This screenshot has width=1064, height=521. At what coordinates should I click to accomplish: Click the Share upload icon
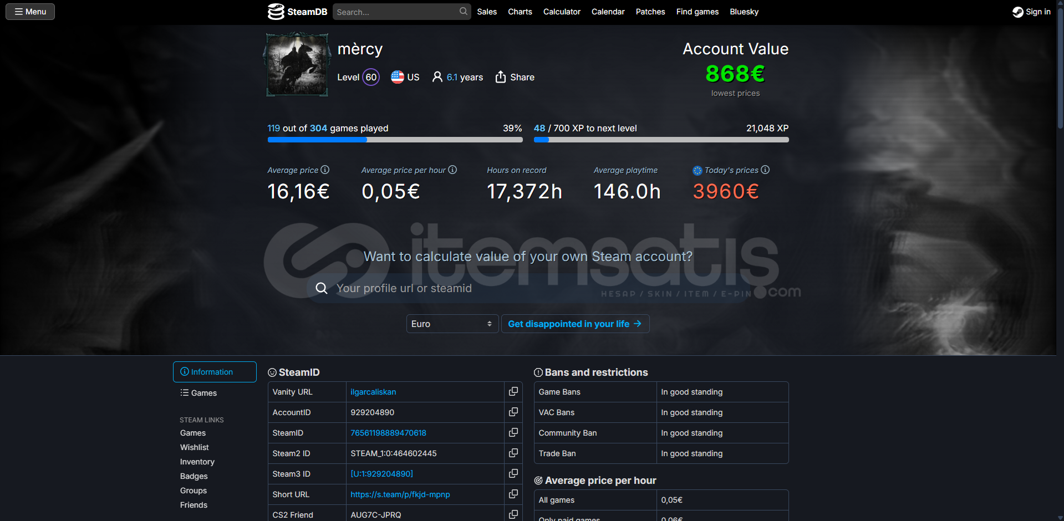(501, 77)
